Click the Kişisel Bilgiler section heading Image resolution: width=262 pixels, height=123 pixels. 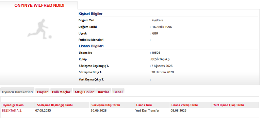tap(91, 14)
